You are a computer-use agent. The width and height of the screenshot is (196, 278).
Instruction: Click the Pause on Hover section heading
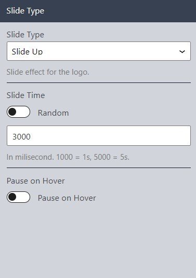[35, 181]
